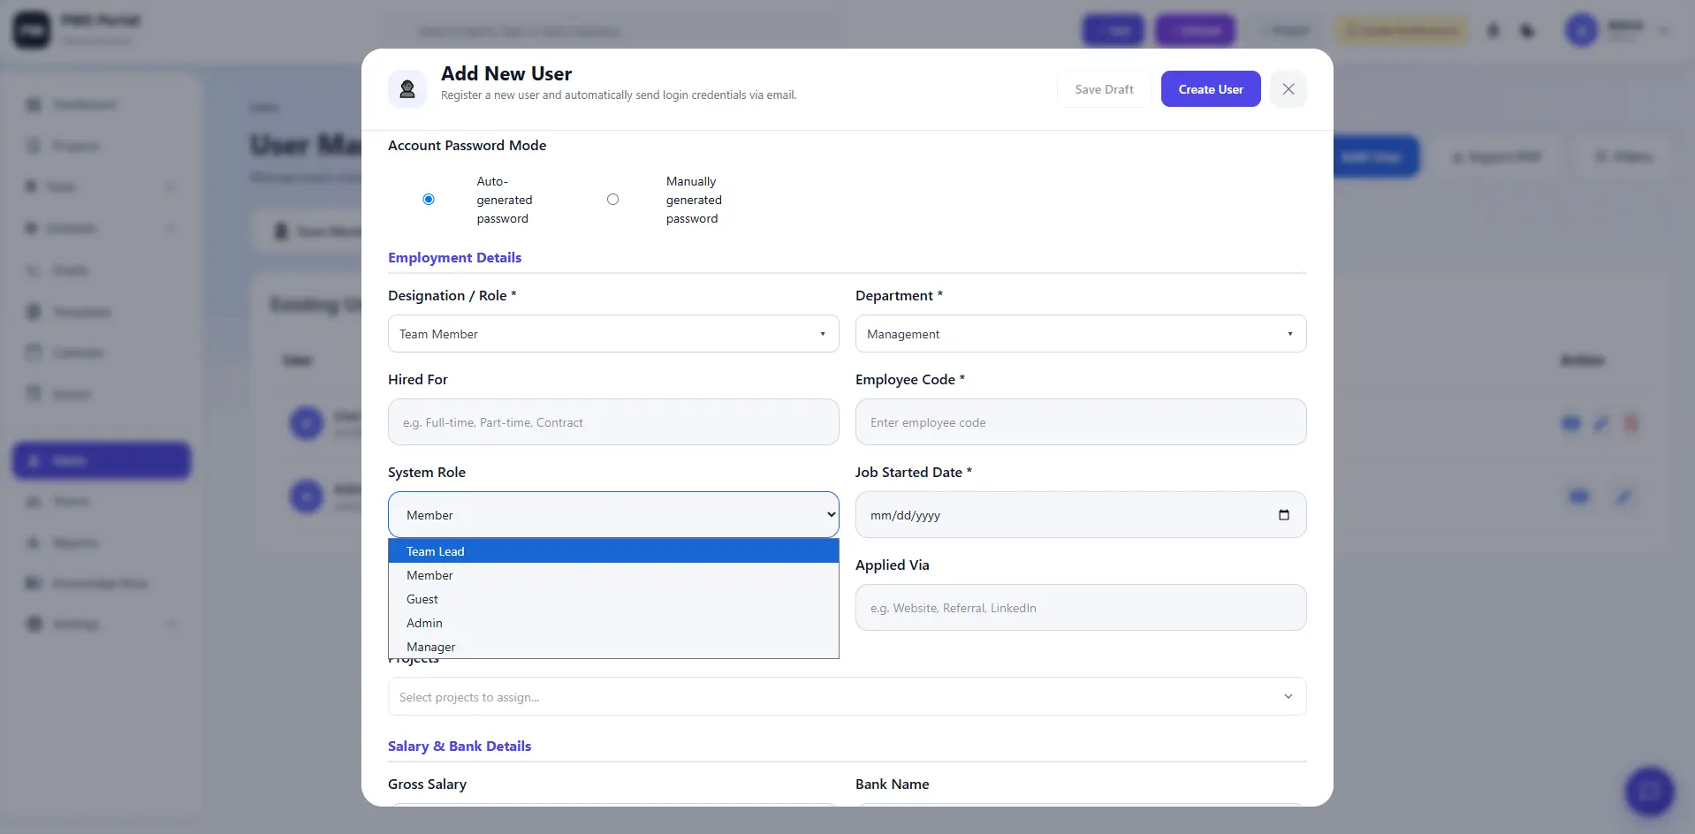
Task: Click the Applied Via input field
Action: (x=1081, y=608)
